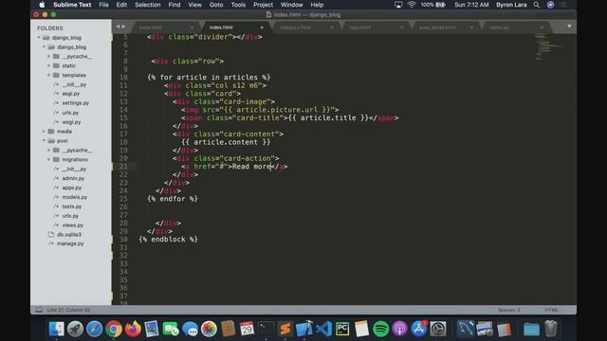607x341 pixels.
Task: Launch Spotify from the dock
Action: pos(381,329)
